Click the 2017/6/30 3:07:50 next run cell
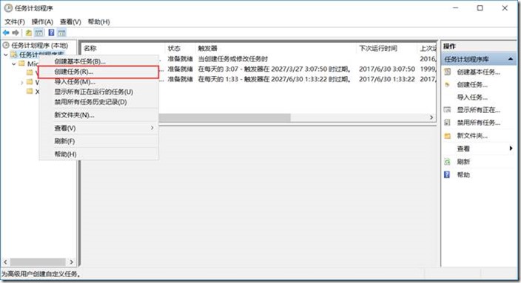Image resolution: width=521 pixels, height=283 pixels. coord(387,69)
